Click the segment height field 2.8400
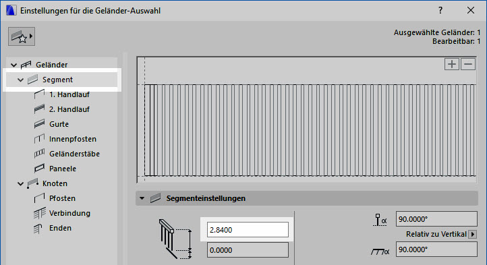The width and height of the screenshot is (487, 265). 248,230
